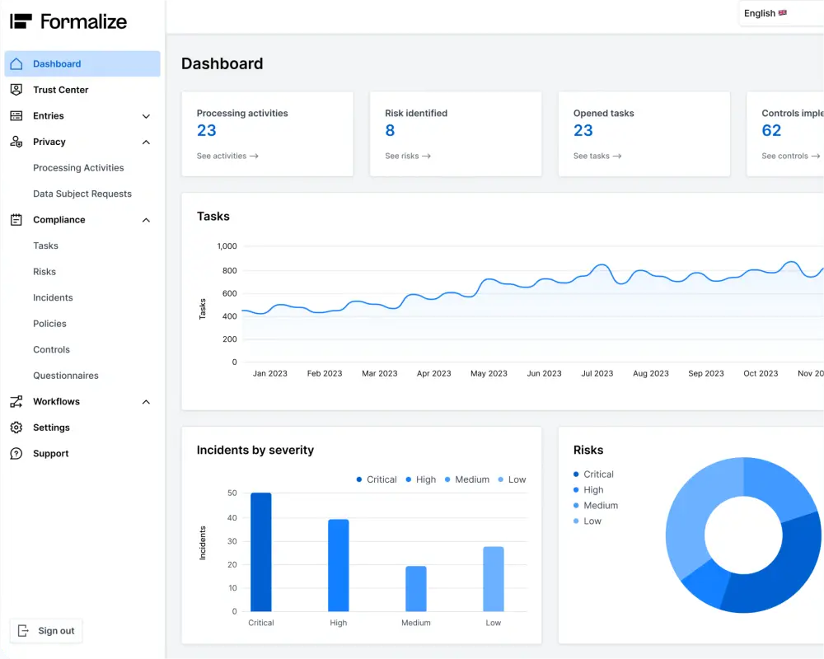Screen dimensions: 824x659
Task: Click the Workflows icon in sidebar
Action: (x=16, y=402)
